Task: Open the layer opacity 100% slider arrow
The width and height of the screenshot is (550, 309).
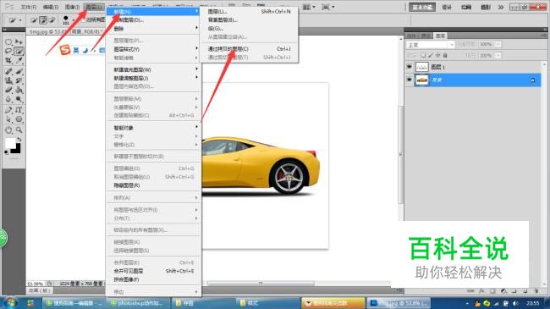Action: (498, 44)
